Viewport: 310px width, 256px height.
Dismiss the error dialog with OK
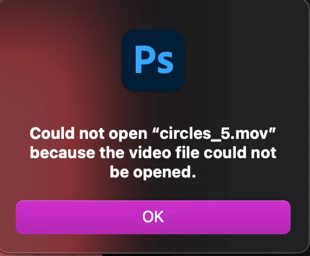pyautogui.click(x=153, y=217)
